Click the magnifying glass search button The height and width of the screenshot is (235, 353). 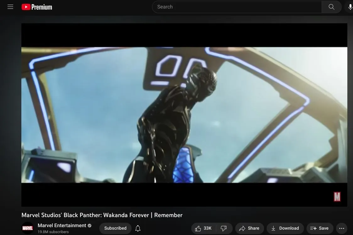tap(331, 7)
